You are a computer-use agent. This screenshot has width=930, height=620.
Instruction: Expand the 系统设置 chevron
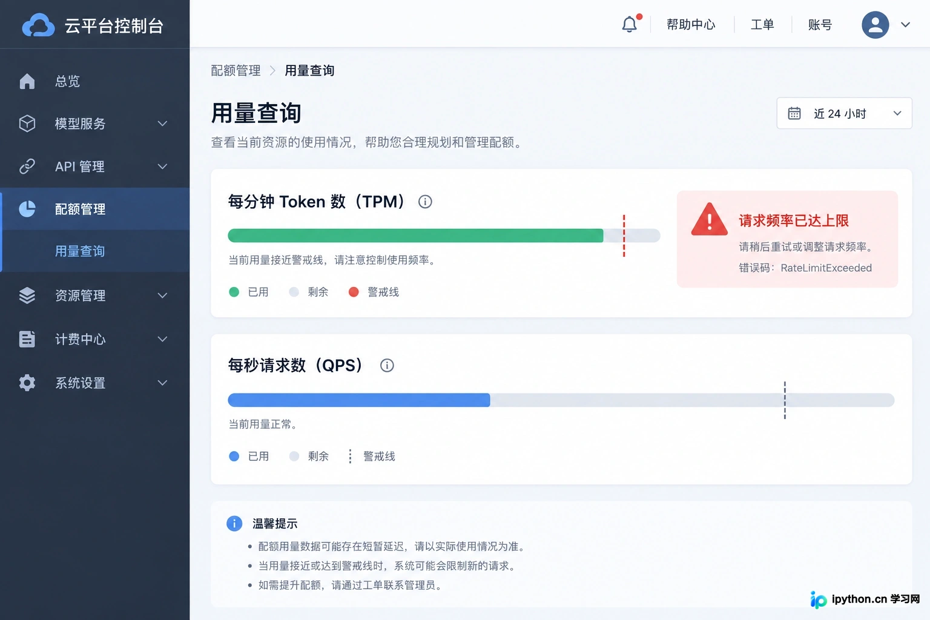click(162, 383)
